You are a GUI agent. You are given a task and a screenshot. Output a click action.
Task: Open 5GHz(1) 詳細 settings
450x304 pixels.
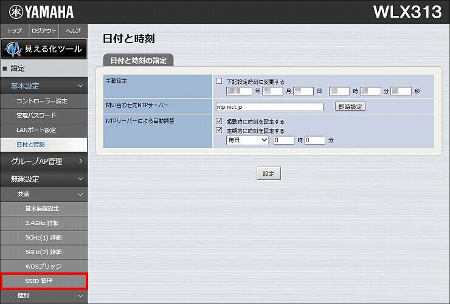44,238
